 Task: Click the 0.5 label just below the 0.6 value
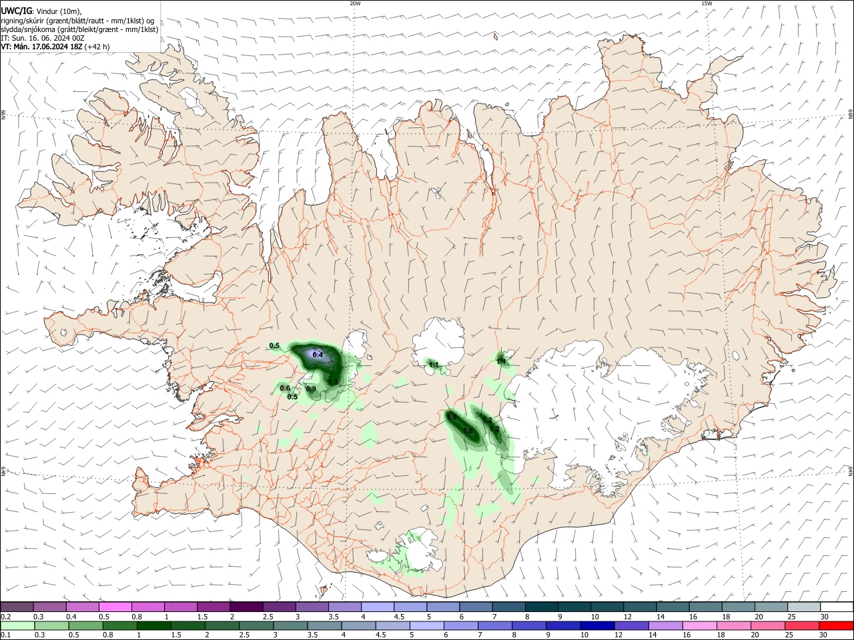(292, 397)
